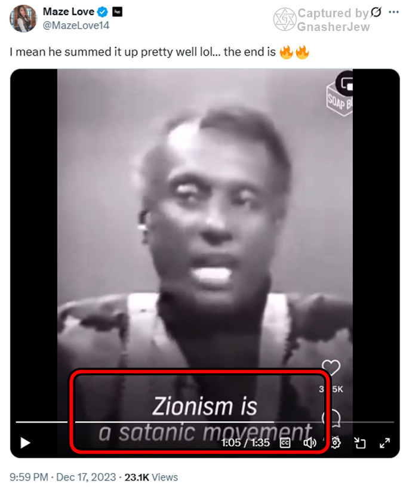Expand the video to fullscreen
The width and height of the screenshot is (406, 487).
click(385, 443)
